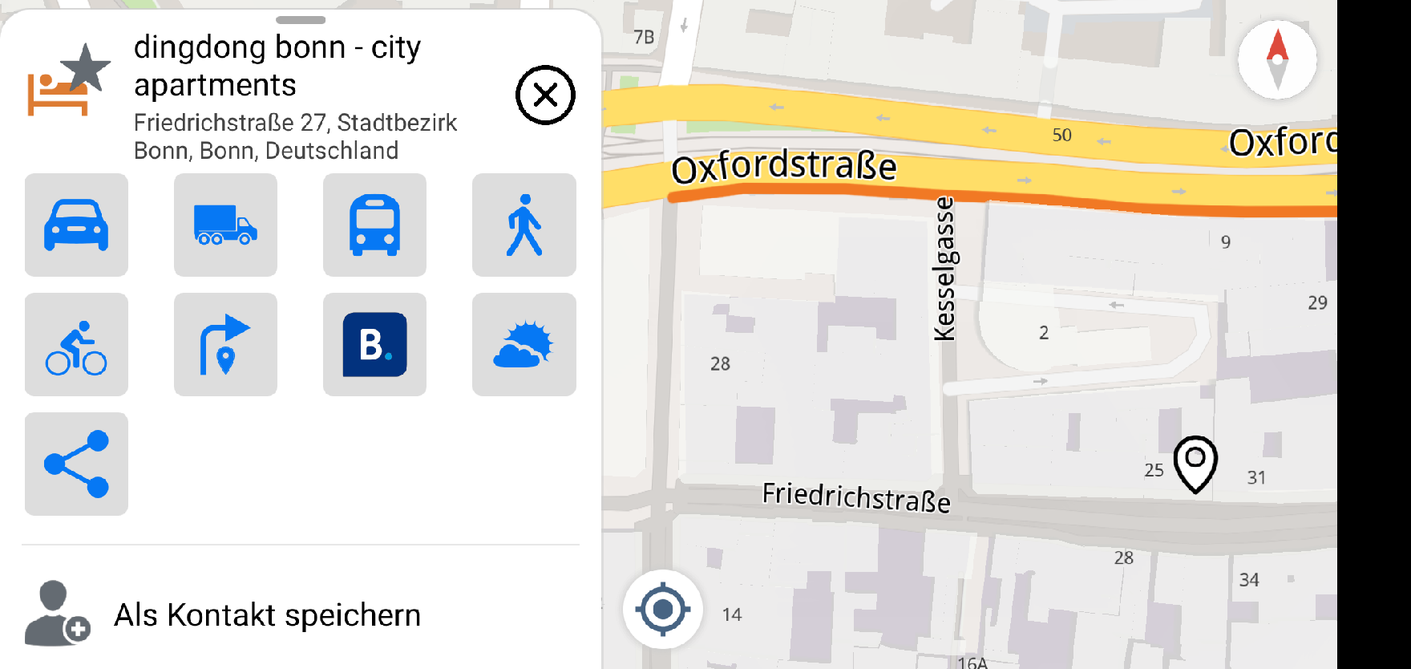Tap the compass to reset north
Image resolution: width=1411 pixels, height=669 pixels.
pyautogui.click(x=1277, y=59)
